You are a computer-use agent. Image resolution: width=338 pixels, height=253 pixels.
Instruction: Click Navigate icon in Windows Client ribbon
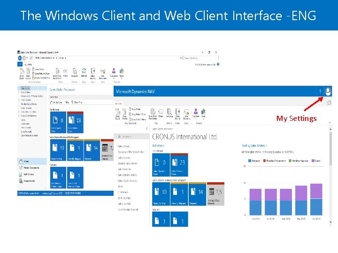coord(75,73)
